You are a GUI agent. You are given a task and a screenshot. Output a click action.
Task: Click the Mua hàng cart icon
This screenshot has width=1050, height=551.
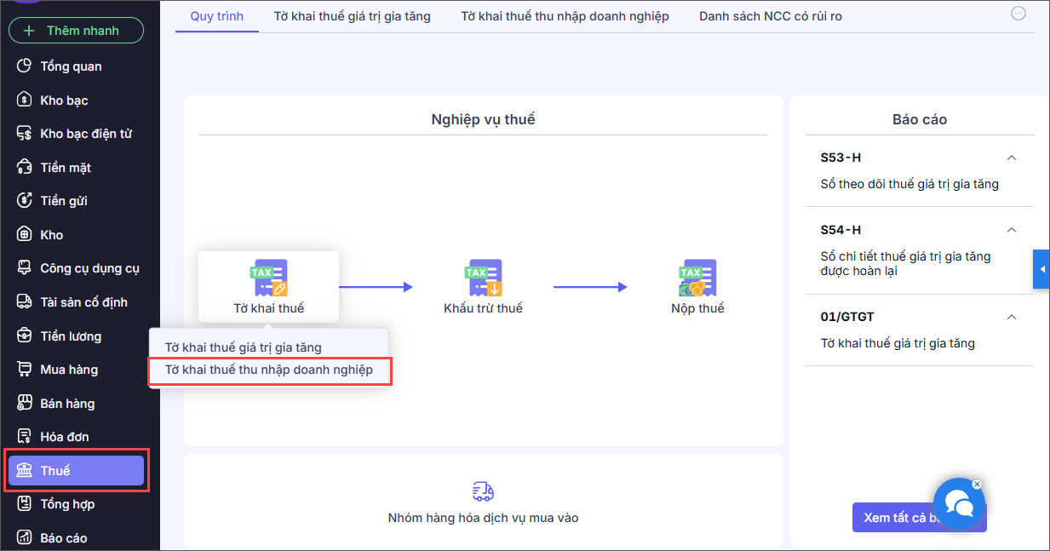pyautogui.click(x=25, y=370)
